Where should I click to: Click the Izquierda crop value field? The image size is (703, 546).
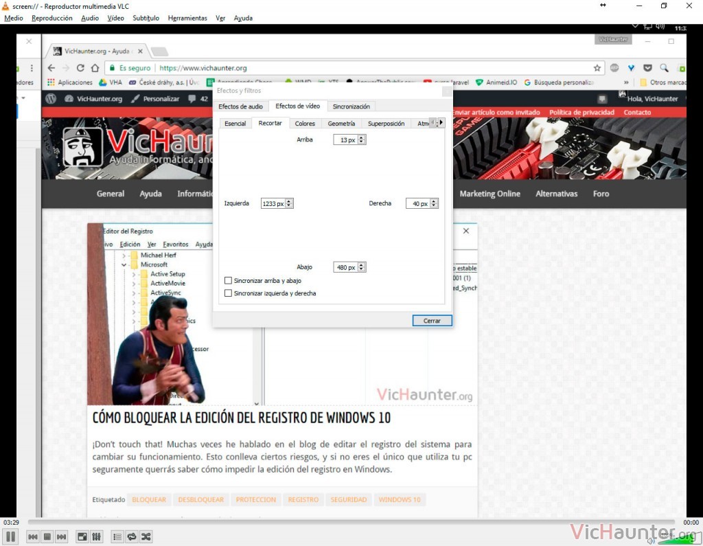click(273, 203)
